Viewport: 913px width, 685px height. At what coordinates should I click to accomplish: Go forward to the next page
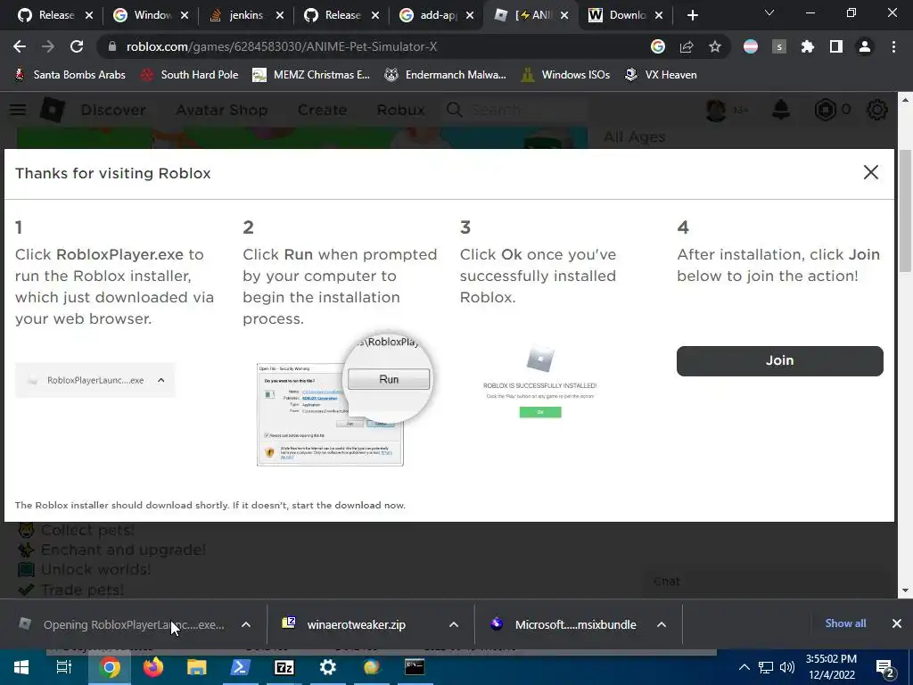click(48, 46)
